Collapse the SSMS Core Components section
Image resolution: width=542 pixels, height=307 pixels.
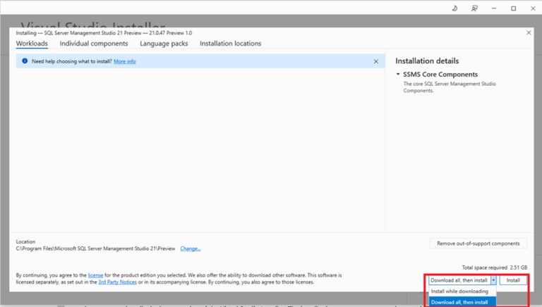(398, 74)
